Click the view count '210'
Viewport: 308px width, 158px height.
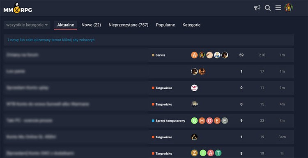tap(262, 55)
